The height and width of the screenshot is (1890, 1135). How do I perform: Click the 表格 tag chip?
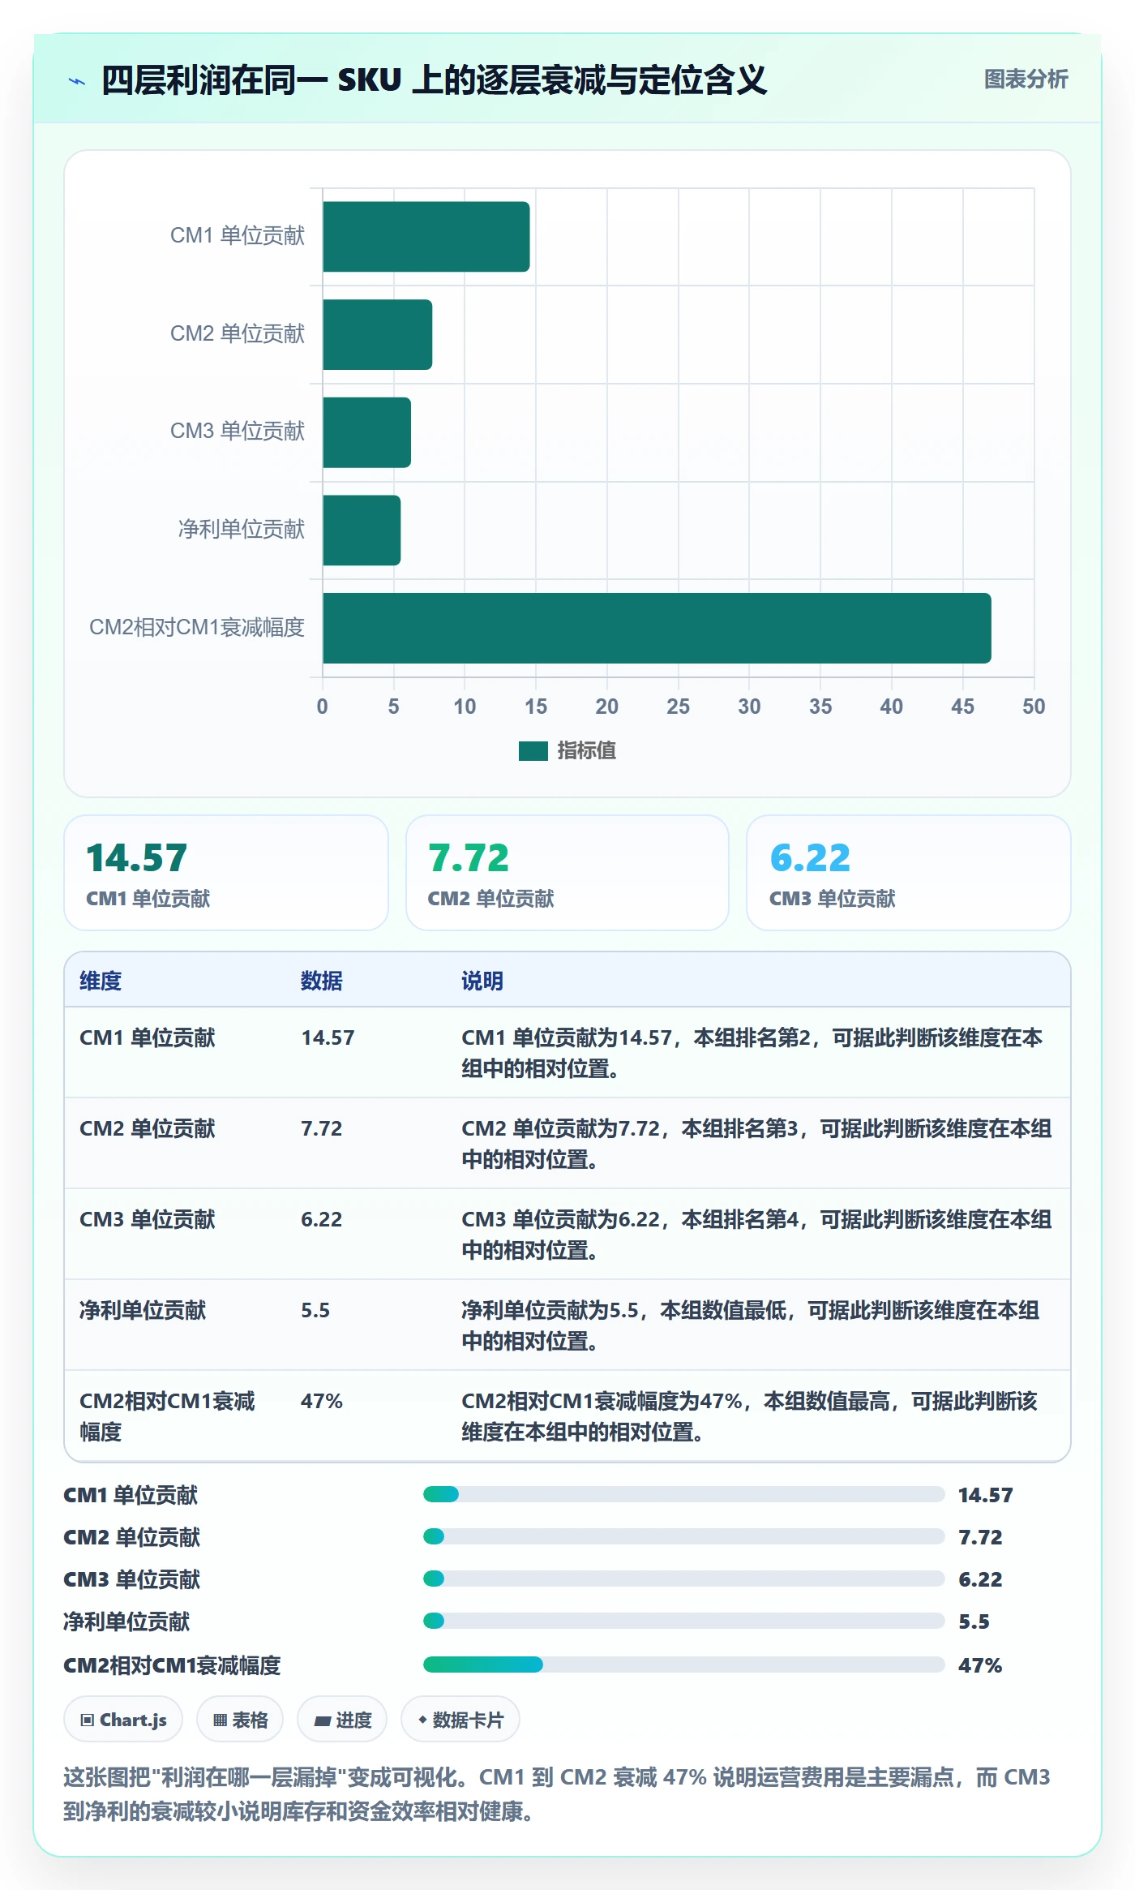tap(240, 1719)
